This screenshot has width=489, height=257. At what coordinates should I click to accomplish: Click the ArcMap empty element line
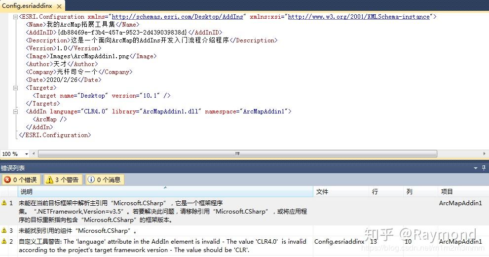[x=49, y=119]
